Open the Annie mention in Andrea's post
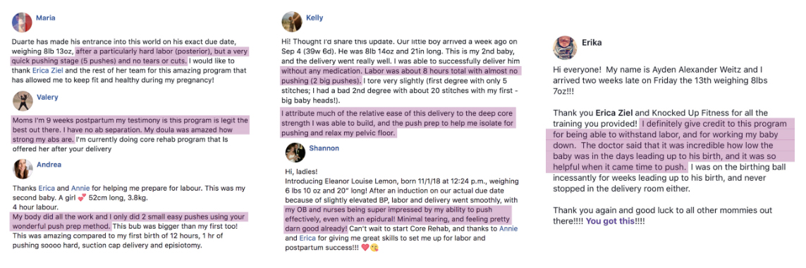The image size is (806, 268). 80,188
